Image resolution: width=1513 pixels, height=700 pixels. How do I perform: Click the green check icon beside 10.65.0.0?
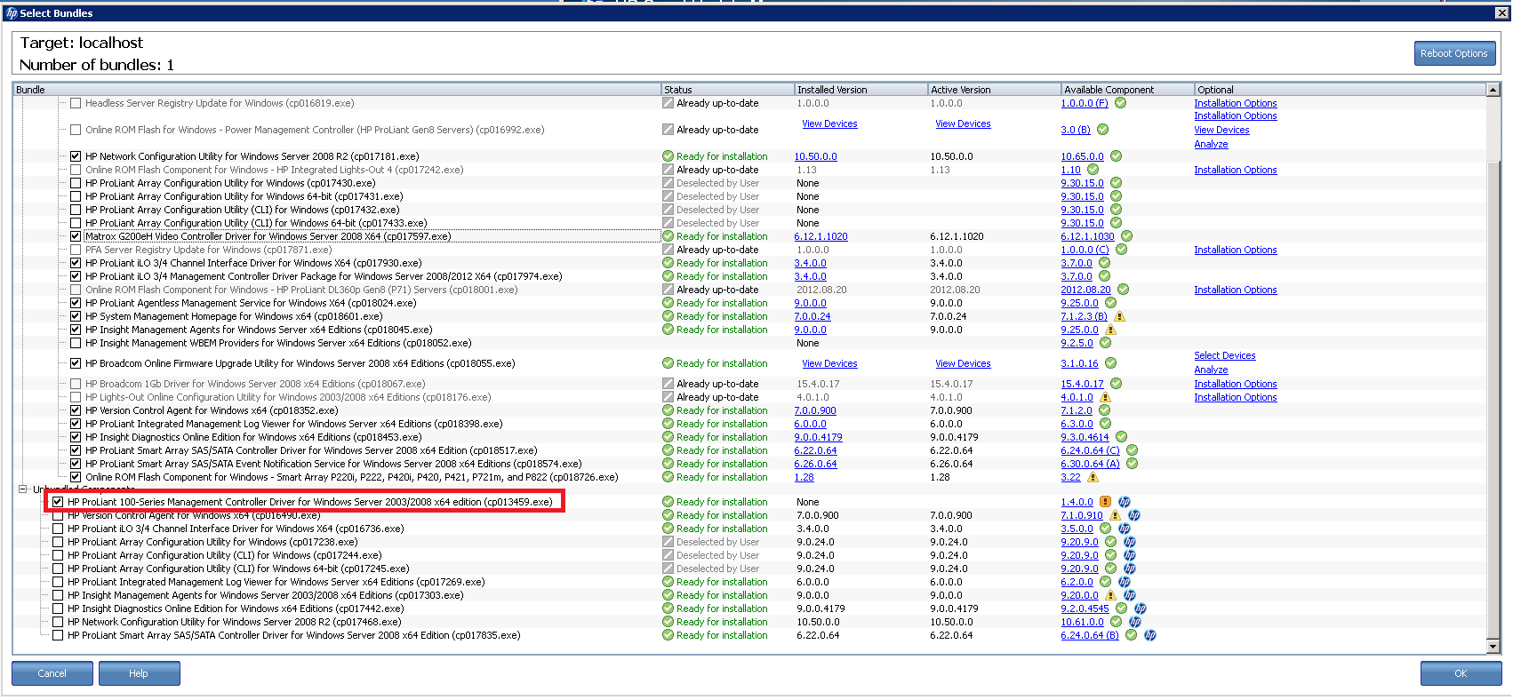1116,156
